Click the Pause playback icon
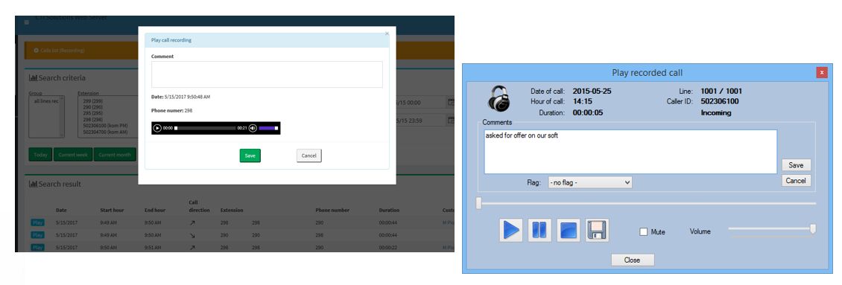The height and width of the screenshot is (285, 842). point(539,230)
